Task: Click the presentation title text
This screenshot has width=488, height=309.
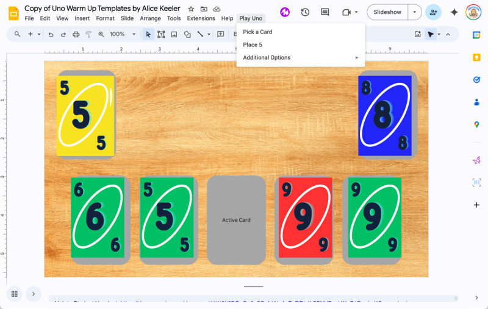Action: pos(102,9)
